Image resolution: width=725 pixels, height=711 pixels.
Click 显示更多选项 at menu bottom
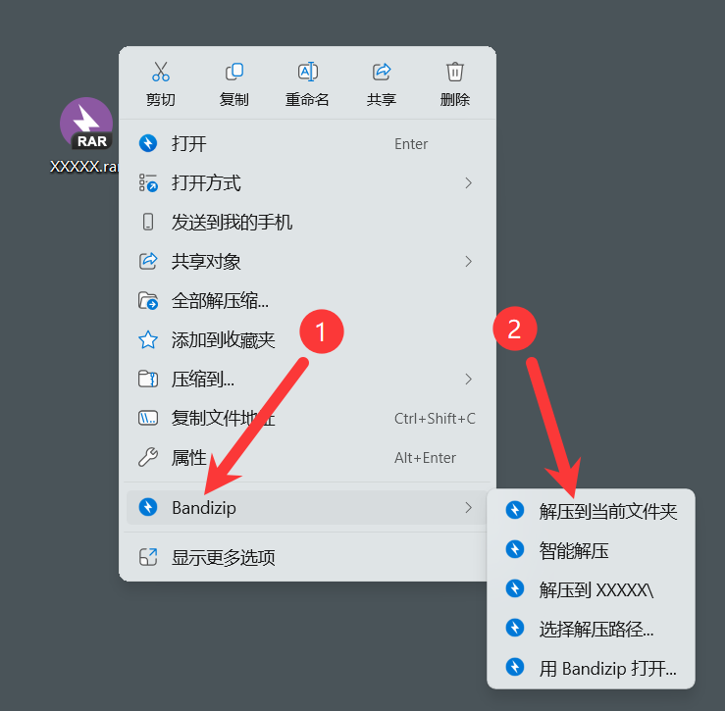tap(306, 557)
